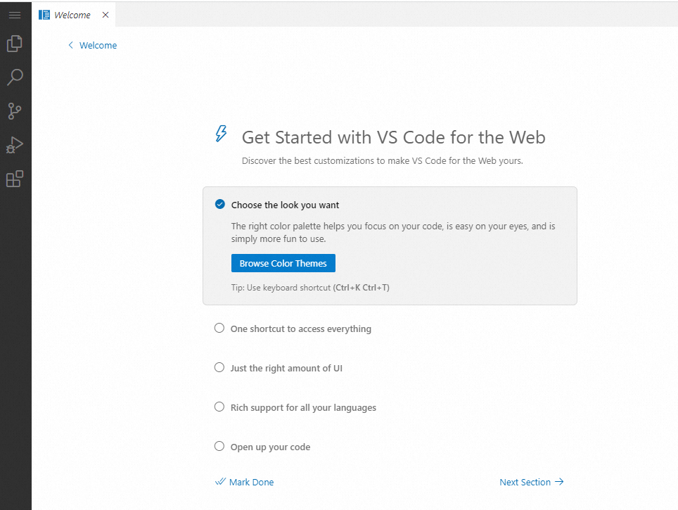The height and width of the screenshot is (510, 678).
Task: Open the Source Control view
Action: pos(15,111)
